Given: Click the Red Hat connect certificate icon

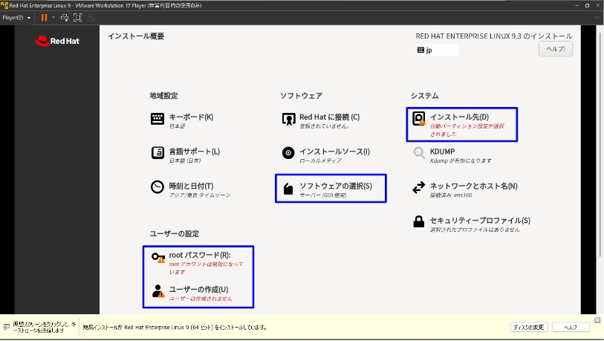Looking at the screenshot, I should click(288, 119).
